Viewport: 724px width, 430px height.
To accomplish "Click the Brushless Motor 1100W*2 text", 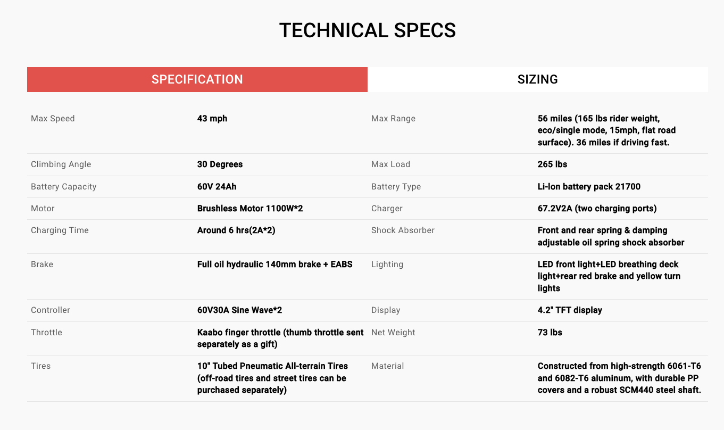I will pyautogui.click(x=250, y=209).
